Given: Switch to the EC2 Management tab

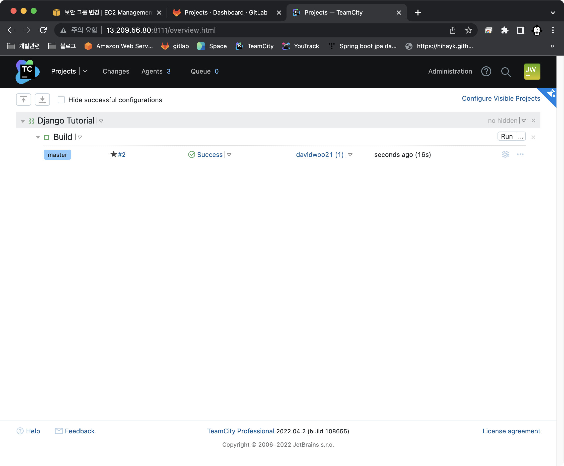Looking at the screenshot, I should click(x=107, y=12).
